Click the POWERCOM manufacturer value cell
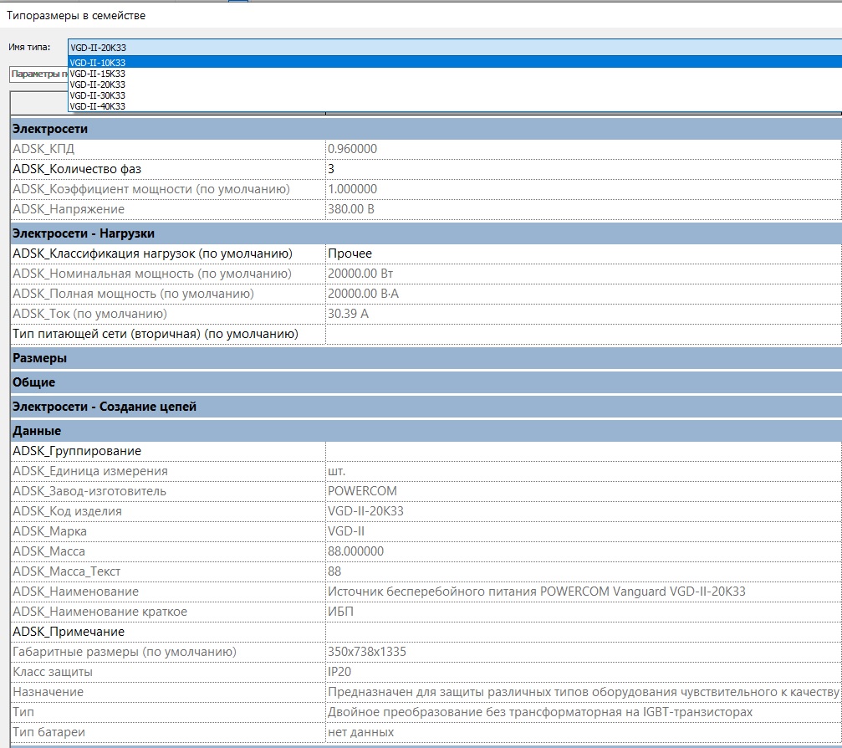The image size is (842, 748). [582, 491]
